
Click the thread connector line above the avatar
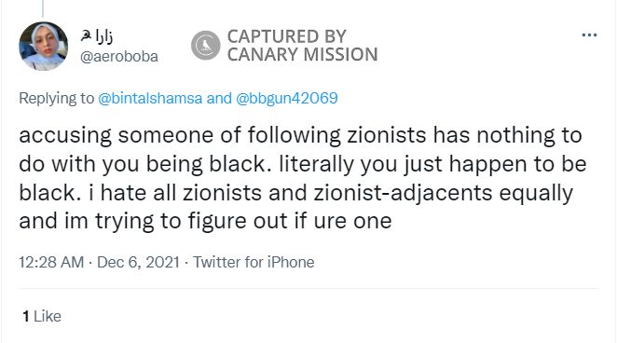(43, 8)
